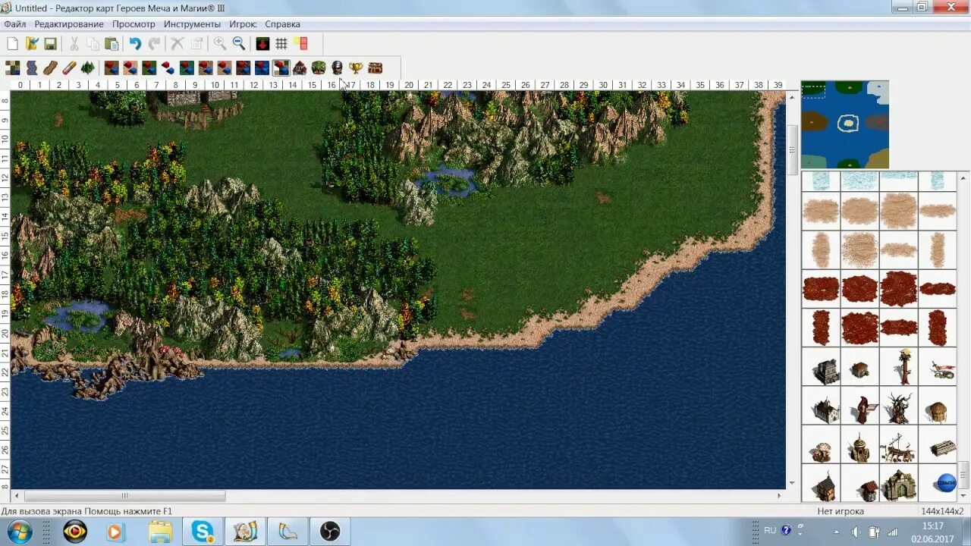The width and height of the screenshot is (971, 546).
Task: Show snow terrain objects (white background cubes)
Action: 168,67
